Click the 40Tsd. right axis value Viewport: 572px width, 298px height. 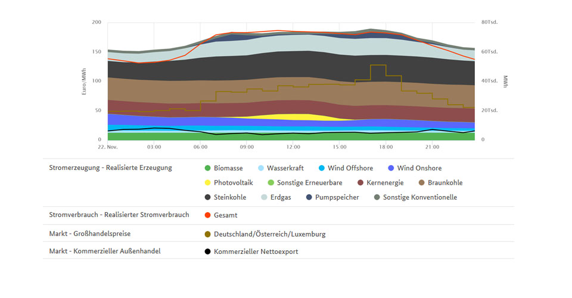pyautogui.click(x=489, y=81)
